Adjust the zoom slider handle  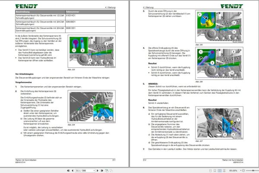coord(253,170)
